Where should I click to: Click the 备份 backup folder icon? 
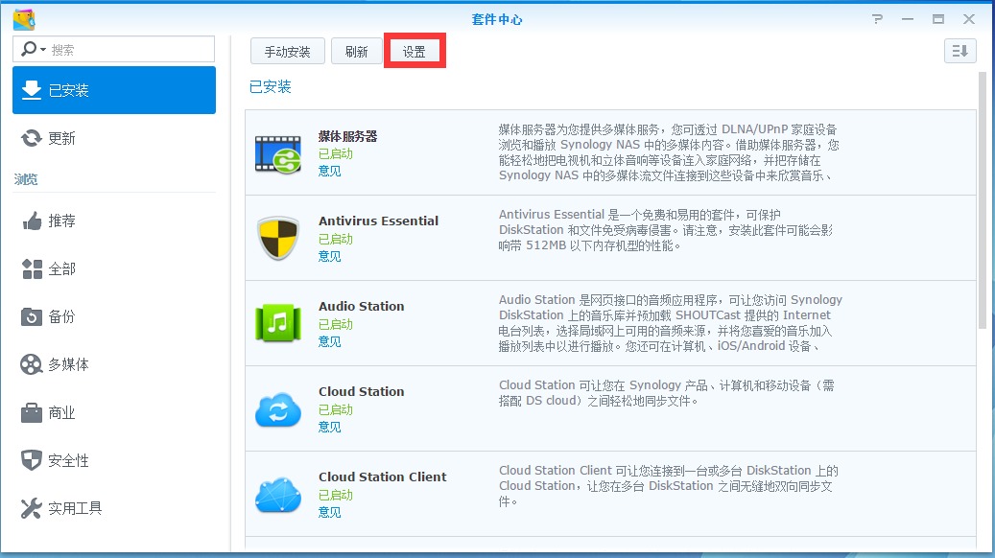pyautogui.click(x=31, y=316)
